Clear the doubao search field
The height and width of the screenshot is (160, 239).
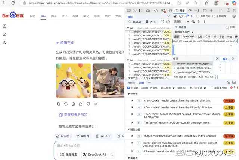147,22
